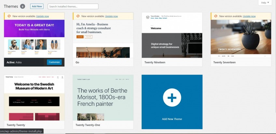Click the Twenty Nineteen name label
Viewport: 276px width, 134px height.
click(155, 62)
